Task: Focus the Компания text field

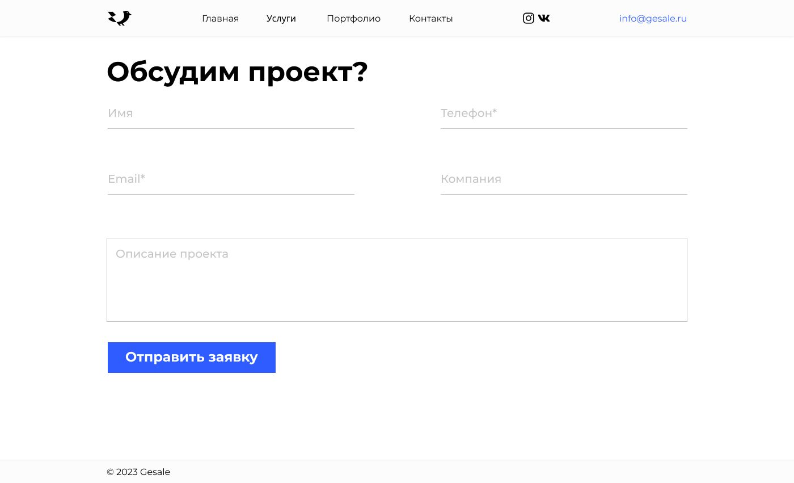Action: point(564,179)
